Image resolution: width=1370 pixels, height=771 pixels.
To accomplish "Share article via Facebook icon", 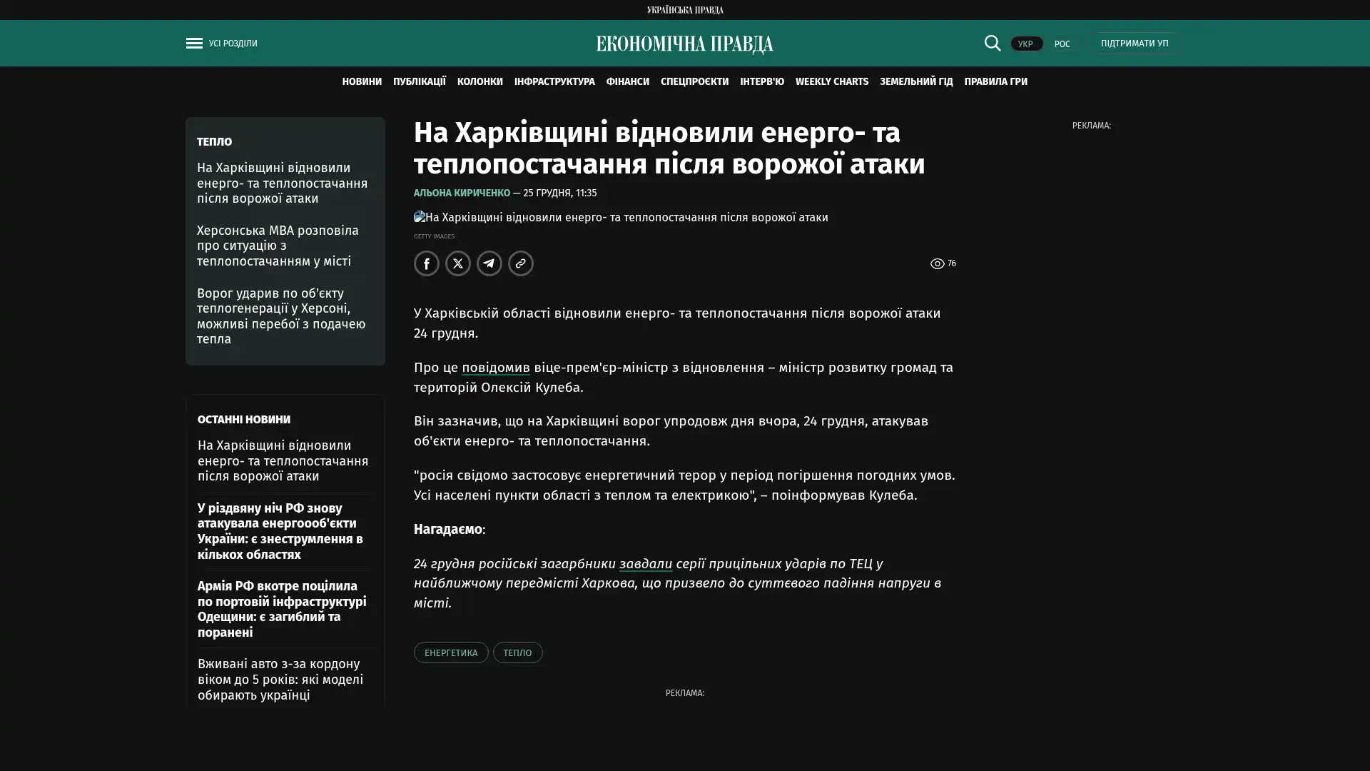I will coord(427,263).
